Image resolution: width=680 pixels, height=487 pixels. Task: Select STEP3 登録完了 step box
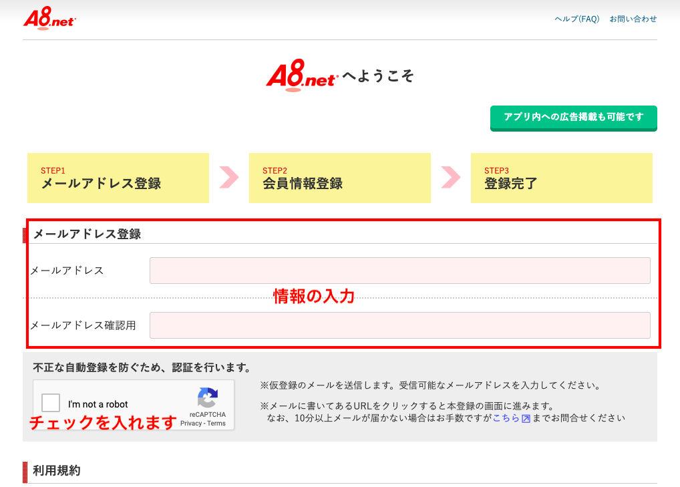(562, 178)
